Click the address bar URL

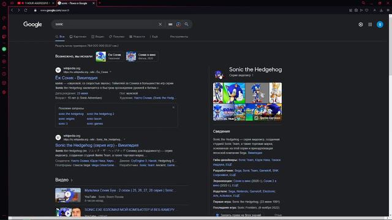pyautogui.click(x=55, y=10)
